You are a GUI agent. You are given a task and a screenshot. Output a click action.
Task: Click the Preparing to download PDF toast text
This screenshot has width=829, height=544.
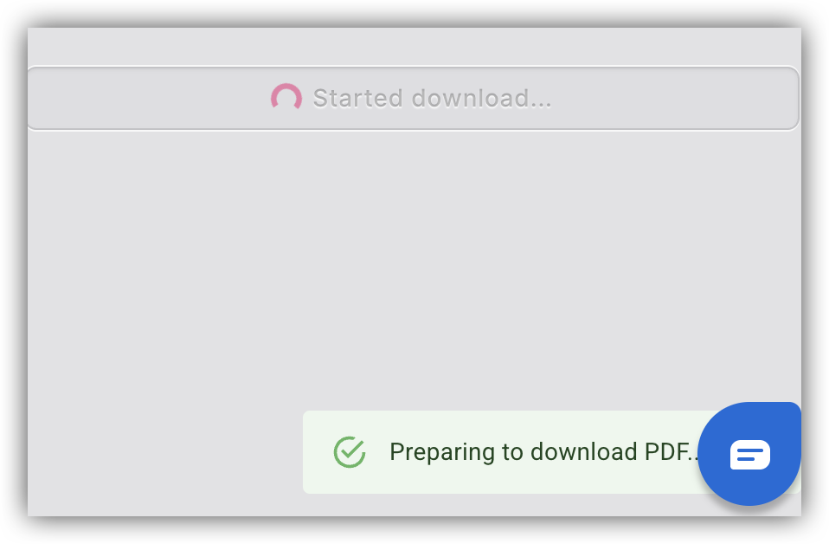[x=545, y=452]
